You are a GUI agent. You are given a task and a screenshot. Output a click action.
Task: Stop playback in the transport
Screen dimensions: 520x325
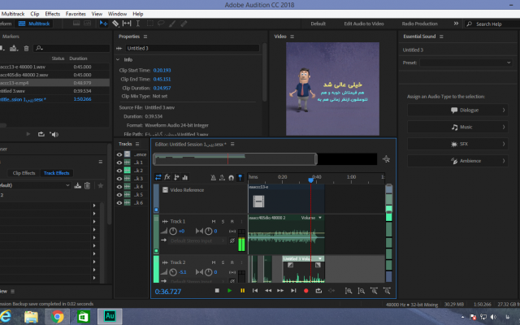[x=217, y=291]
